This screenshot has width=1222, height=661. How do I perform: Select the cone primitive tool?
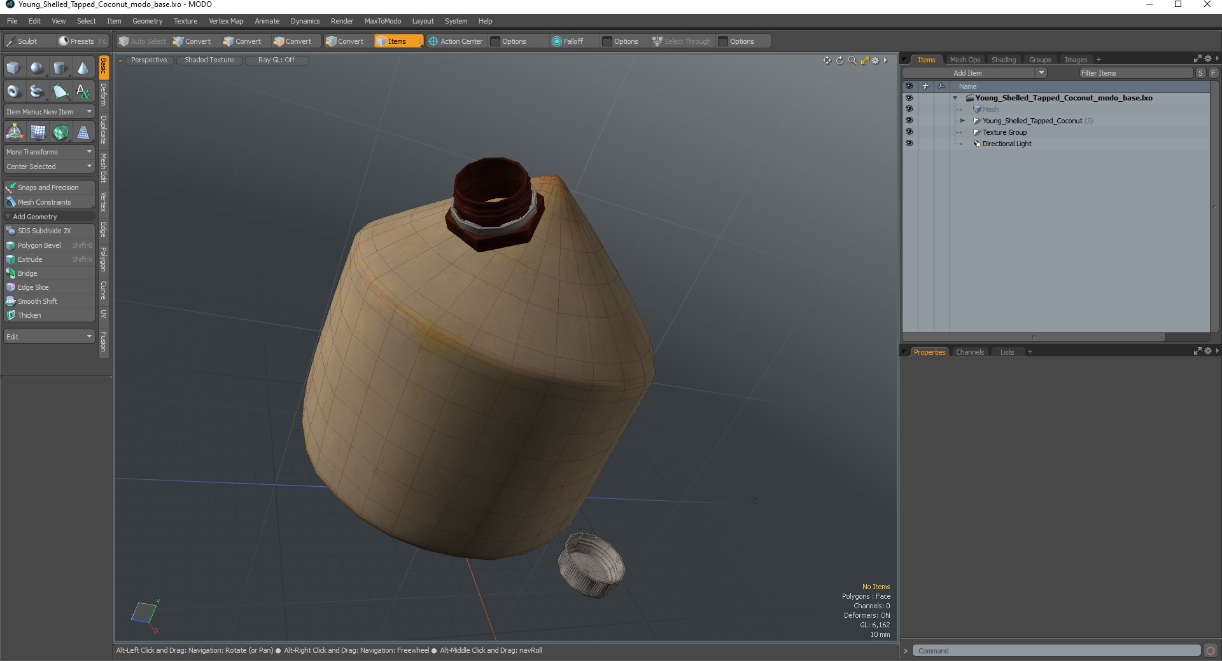point(83,68)
